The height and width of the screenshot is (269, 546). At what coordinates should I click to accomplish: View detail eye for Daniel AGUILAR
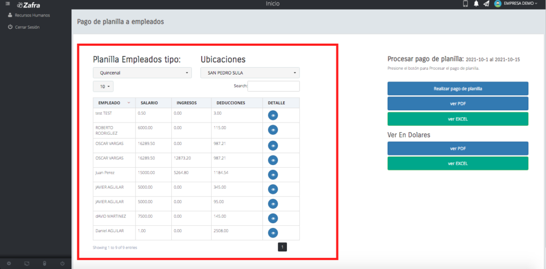273,233
